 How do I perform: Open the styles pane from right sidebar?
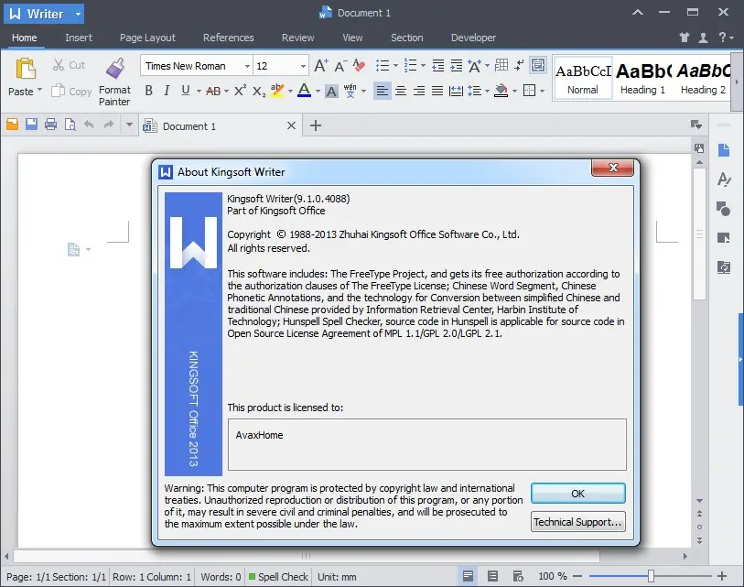[x=724, y=179]
